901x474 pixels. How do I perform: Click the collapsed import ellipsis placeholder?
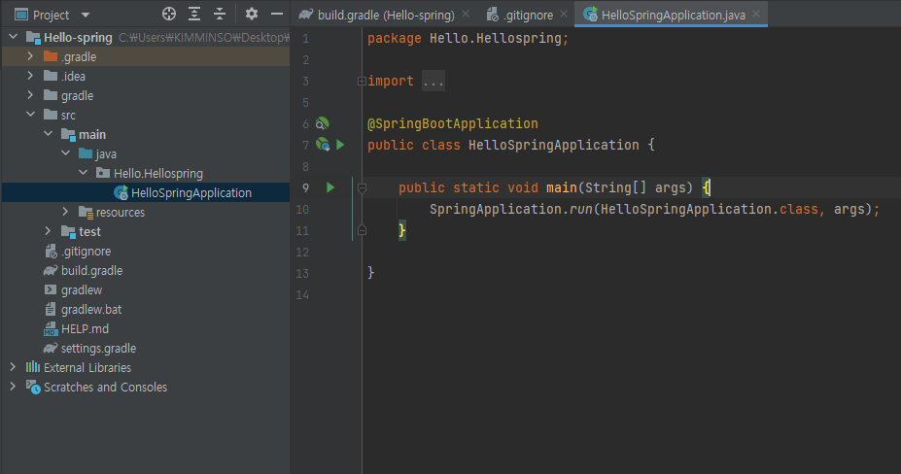[x=433, y=81]
